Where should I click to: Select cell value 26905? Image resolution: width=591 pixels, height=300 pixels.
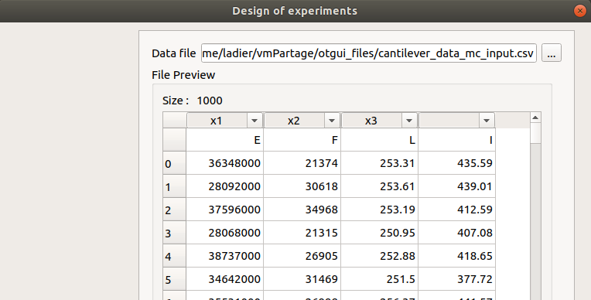(302, 256)
